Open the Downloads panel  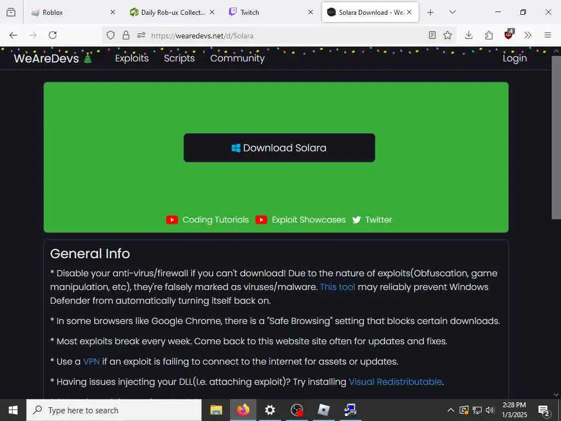[x=469, y=35]
